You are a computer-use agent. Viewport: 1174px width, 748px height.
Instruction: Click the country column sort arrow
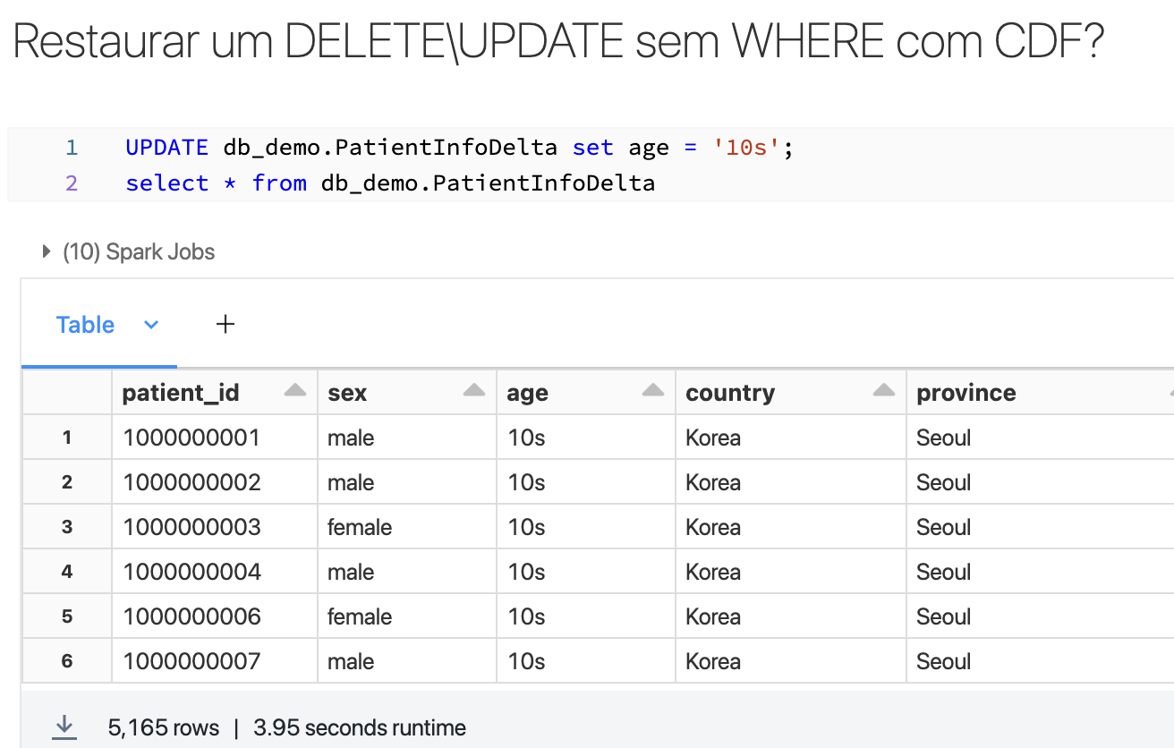(884, 390)
